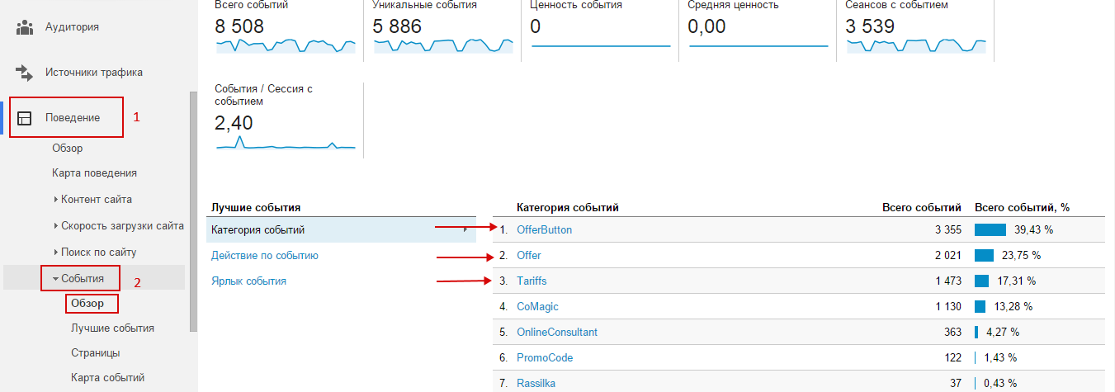1115x392 pixels.
Task: Open the OfferButton event category
Action: pos(544,230)
